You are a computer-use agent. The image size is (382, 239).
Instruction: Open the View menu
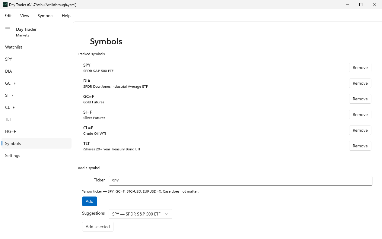point(25,16)
